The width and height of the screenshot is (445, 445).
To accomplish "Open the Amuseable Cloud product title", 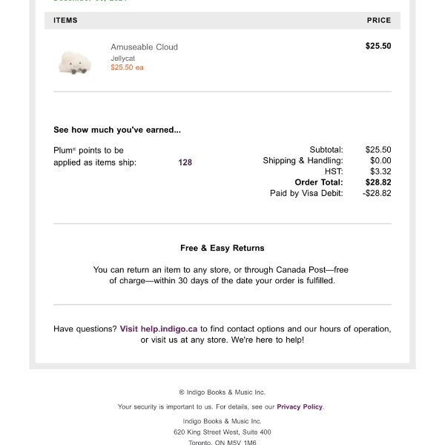I will click(144, 47).
